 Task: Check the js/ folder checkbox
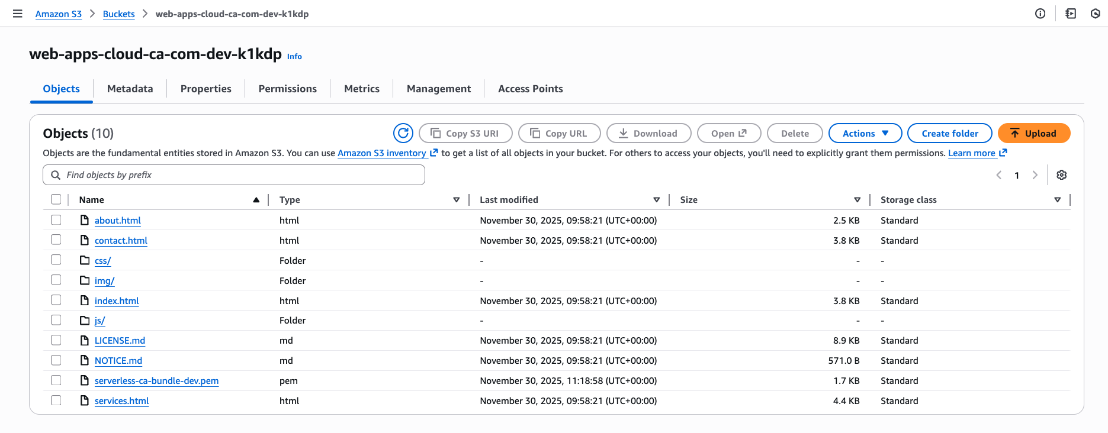point(56,320)
